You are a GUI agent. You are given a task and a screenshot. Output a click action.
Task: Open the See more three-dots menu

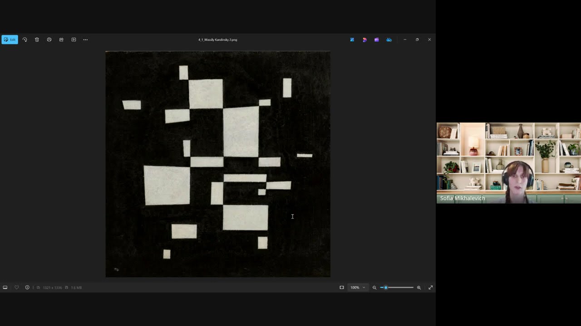tap(85, 40)
